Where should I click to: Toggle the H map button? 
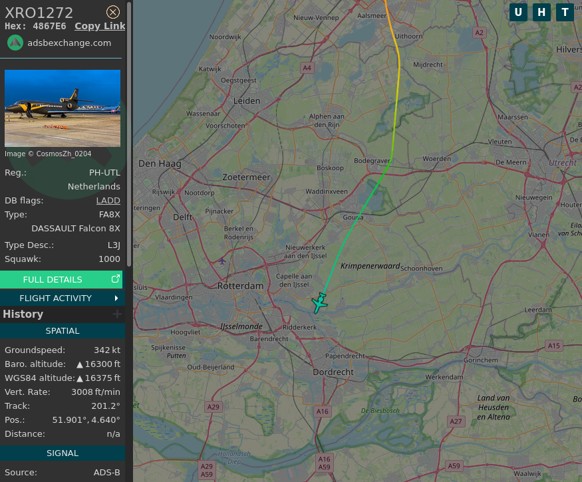pos(541,12)
